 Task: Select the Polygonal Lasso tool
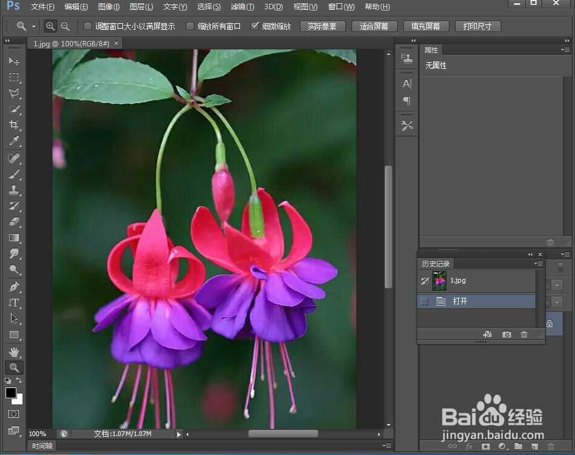tap(14, 93)
